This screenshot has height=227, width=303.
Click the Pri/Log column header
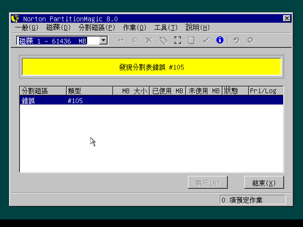click(x=266, y=91)
